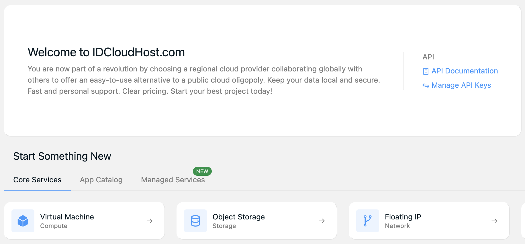Click the document icon beside API Documentation
This screenshot has height=244, width=525.
426,71
